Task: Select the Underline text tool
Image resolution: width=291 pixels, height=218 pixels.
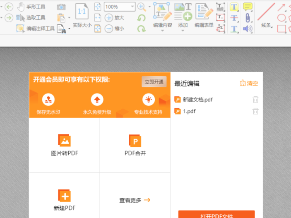Action: [x=234, y=29]
